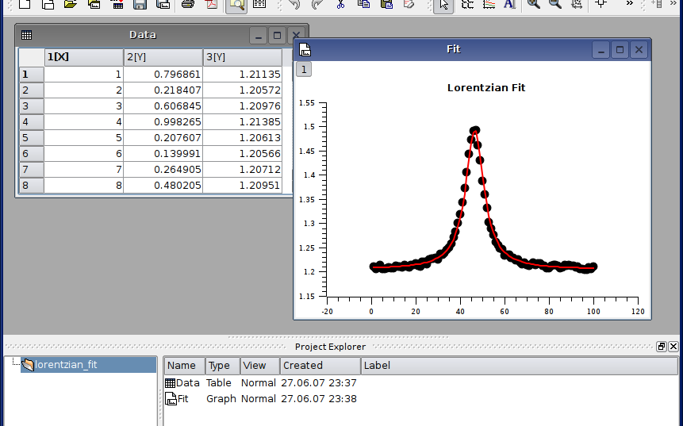Click the cell containing 1.20951
The height and width of the screenshot is (426, 683).
tap(243, 186)
